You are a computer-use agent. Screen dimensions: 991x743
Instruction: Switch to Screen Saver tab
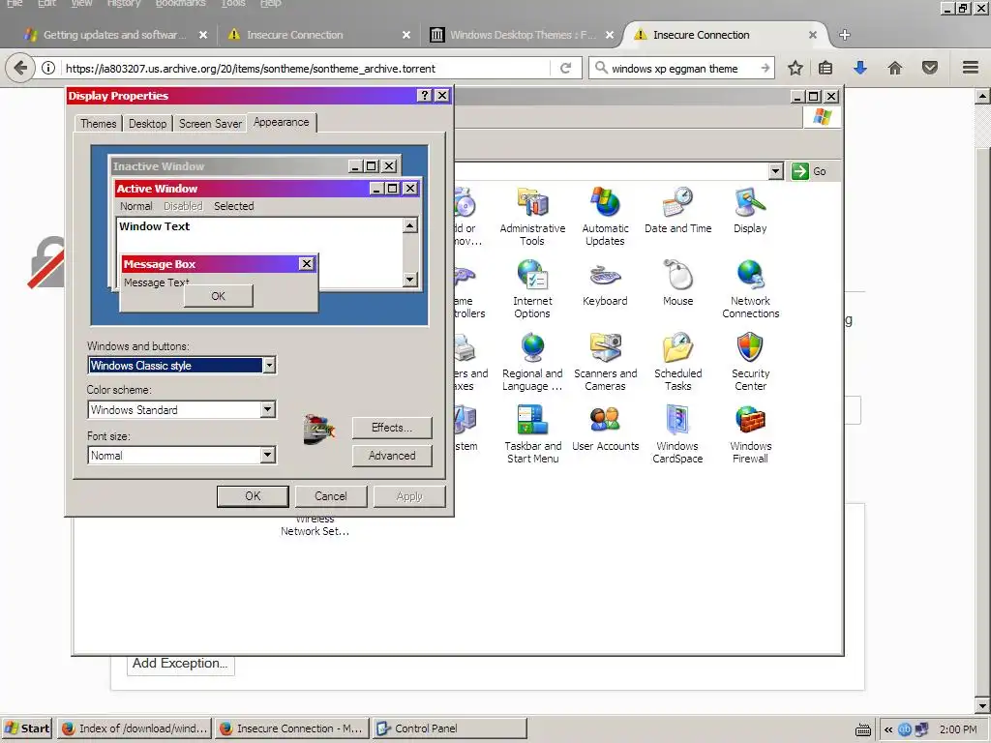210,124
